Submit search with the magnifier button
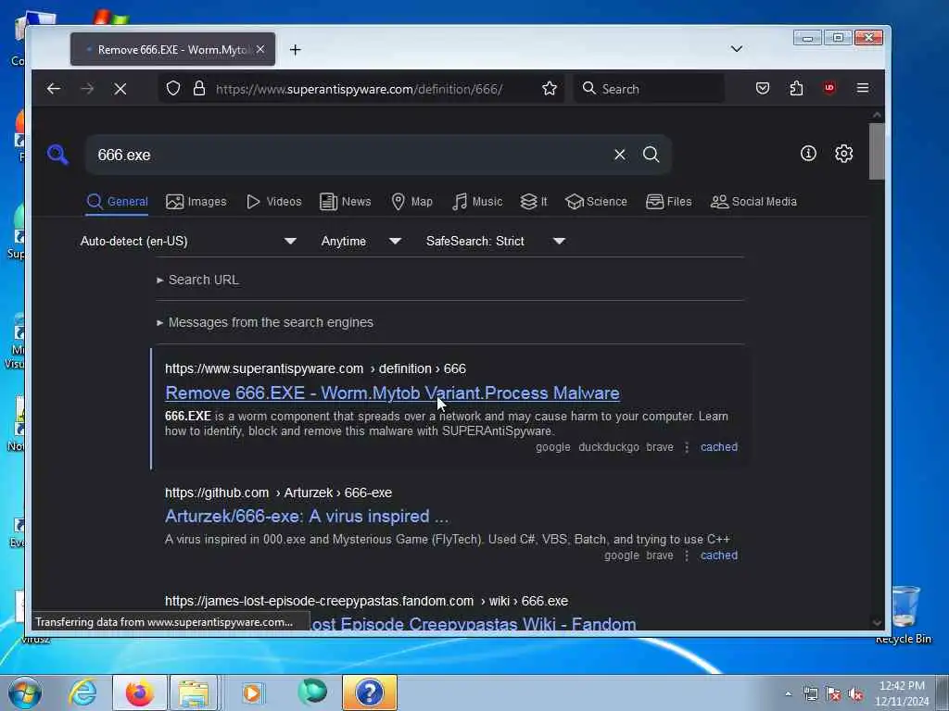The image size is (949, 711). 652,155
